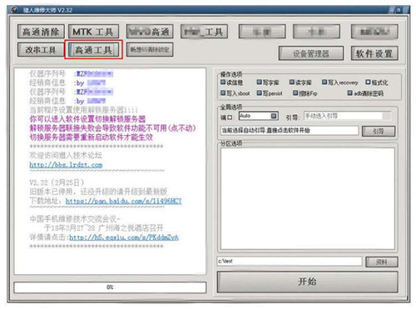Click the 设备管理器 button
416x310 pixels.
click(x=311, y=53)
